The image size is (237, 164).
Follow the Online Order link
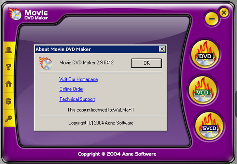[x=71, y=89]
